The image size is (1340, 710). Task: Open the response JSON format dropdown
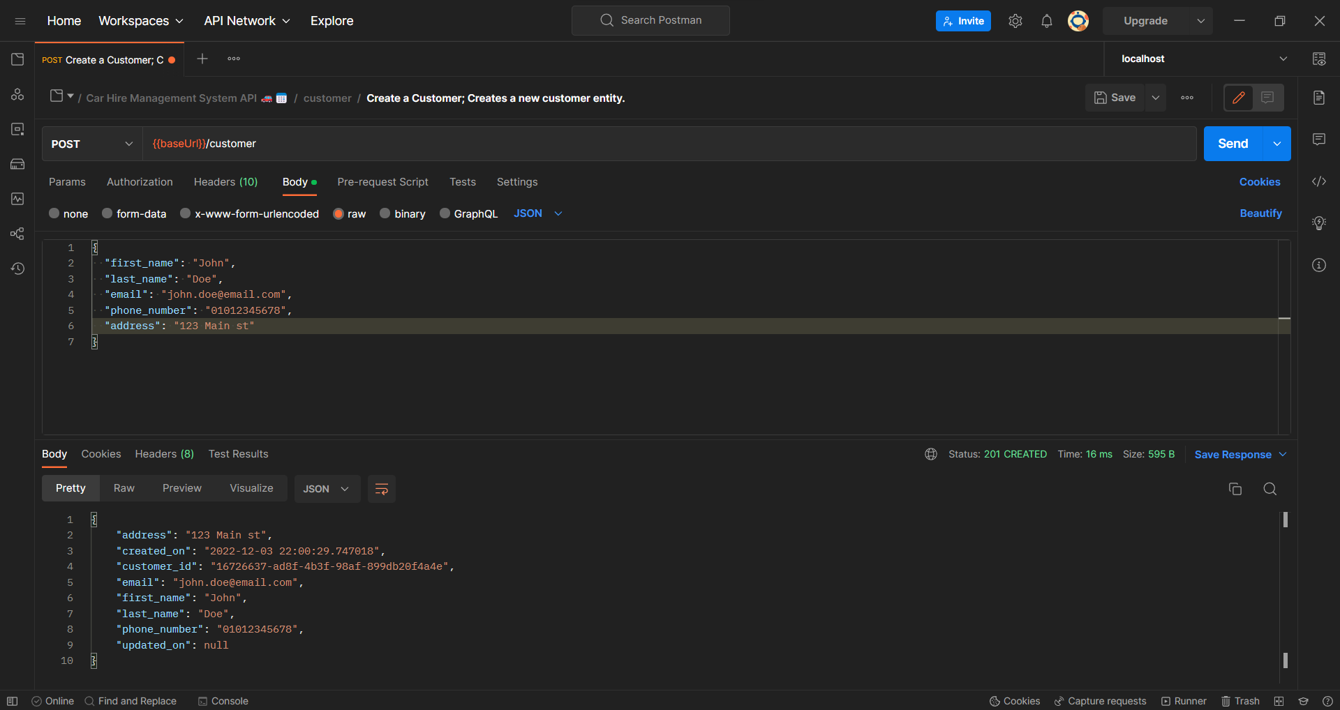tap(327, 489)
